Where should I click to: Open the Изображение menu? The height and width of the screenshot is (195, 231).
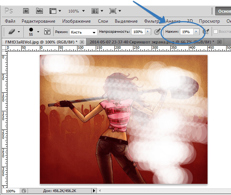(x=76, y=21)
